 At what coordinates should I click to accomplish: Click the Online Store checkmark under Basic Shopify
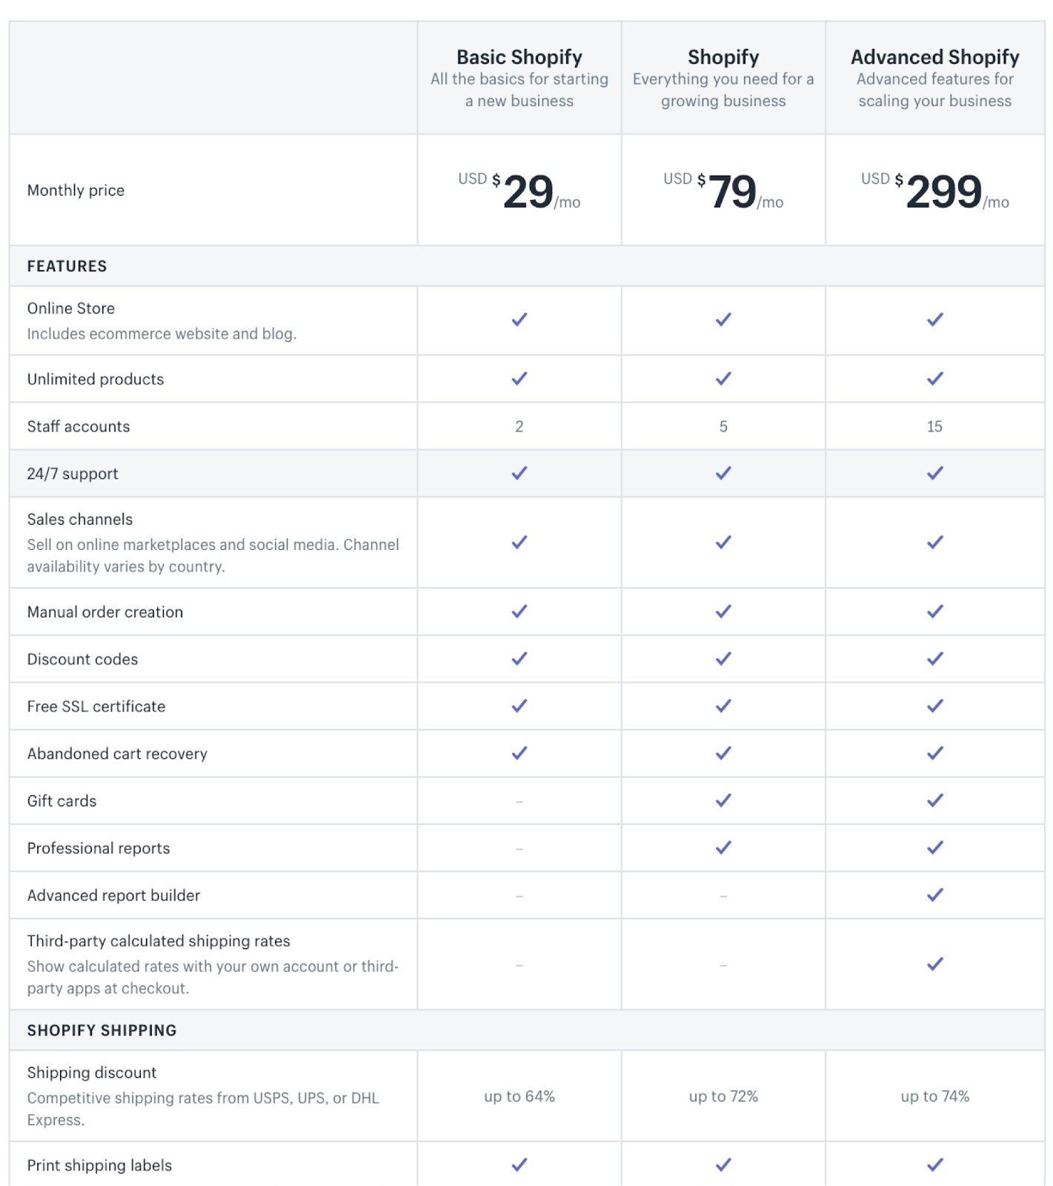(519, 319)
